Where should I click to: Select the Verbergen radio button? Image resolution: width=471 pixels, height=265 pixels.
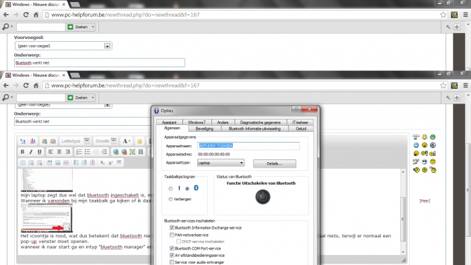pyautogui.click(x=171, y=199)
